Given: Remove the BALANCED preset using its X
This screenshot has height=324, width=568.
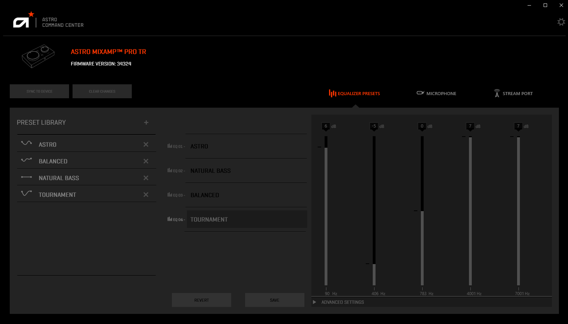Looking at the screenshot, I should [x=146, y=161].
